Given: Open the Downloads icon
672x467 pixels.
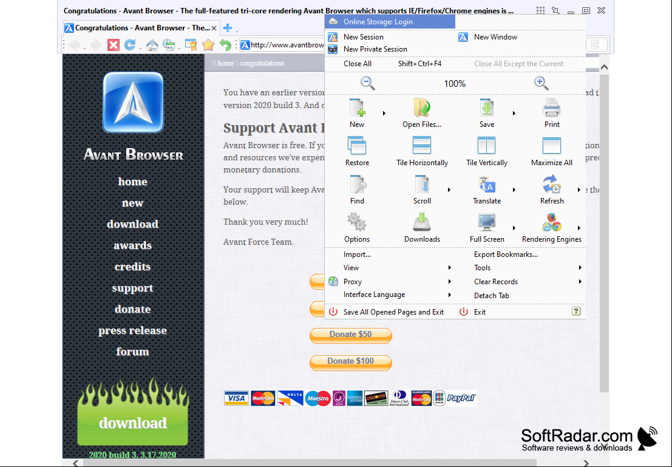Looking at the screenshot, I should (422, 222).
